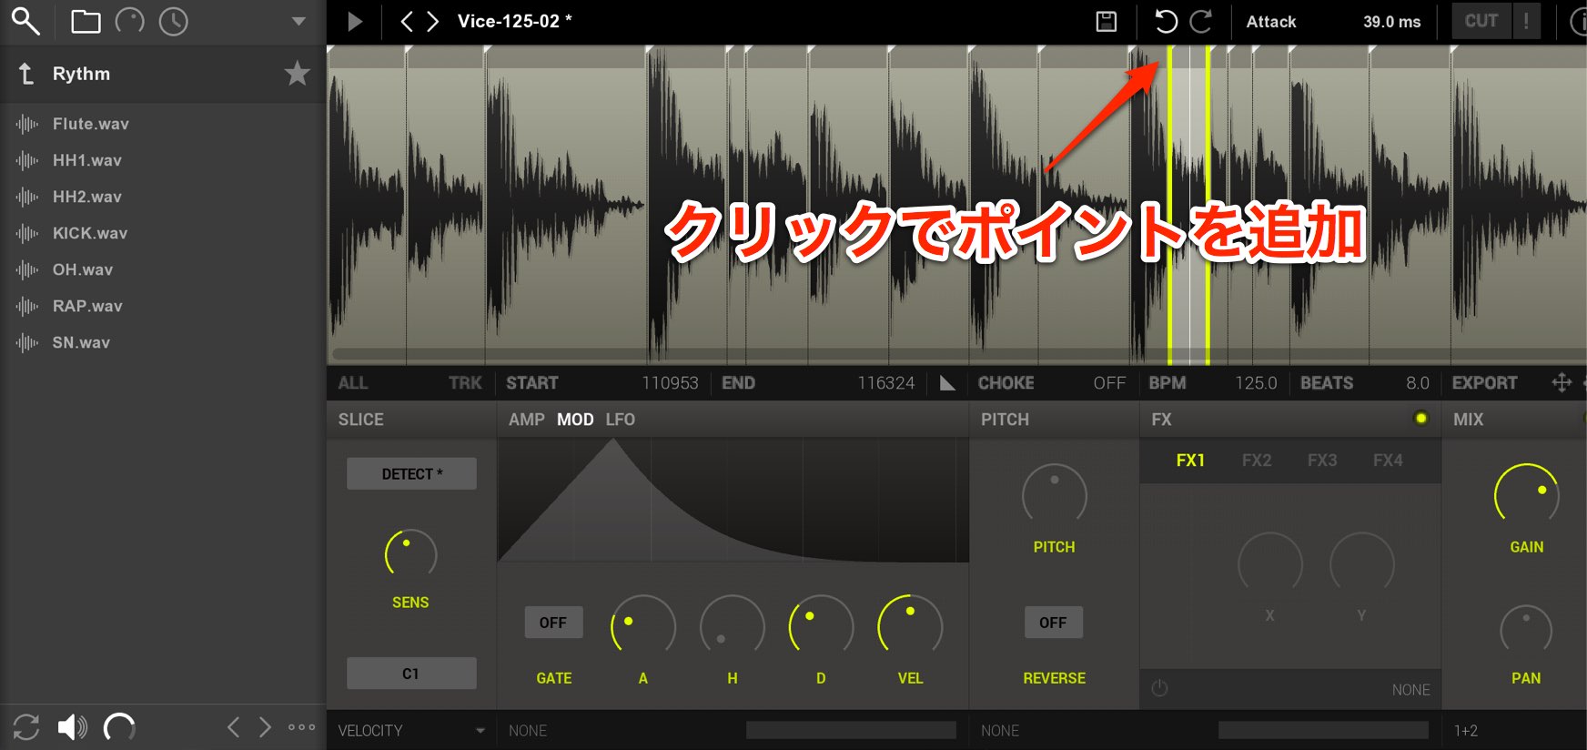Select ALL slices option
1587x750 pixels.
pyautogui.click(x=353, y=383)
